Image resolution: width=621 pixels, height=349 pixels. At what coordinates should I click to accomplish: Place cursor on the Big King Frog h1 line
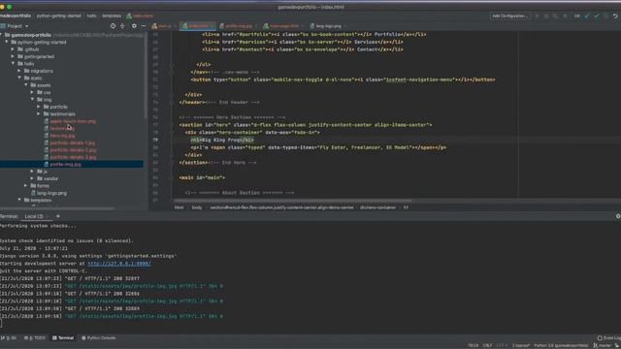click(x=222, y=140)
